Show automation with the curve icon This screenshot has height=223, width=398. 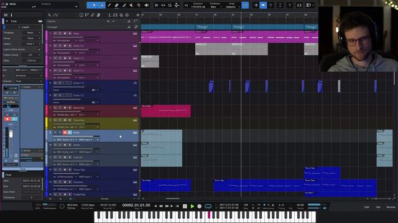pyautogui.click(x=55, y=15)
